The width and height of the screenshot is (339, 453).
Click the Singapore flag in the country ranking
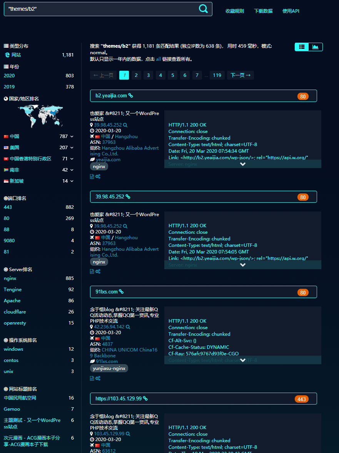[6, 181]
